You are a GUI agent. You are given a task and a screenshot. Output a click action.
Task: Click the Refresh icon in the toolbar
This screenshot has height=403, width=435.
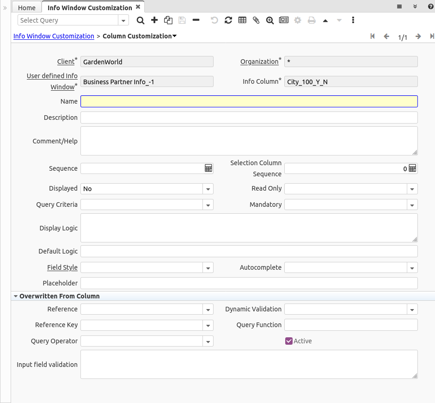228,20
